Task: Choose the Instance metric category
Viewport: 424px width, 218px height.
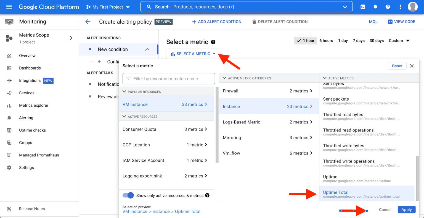Action: 269,106
